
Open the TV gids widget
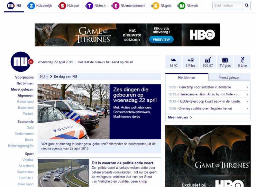225,62
